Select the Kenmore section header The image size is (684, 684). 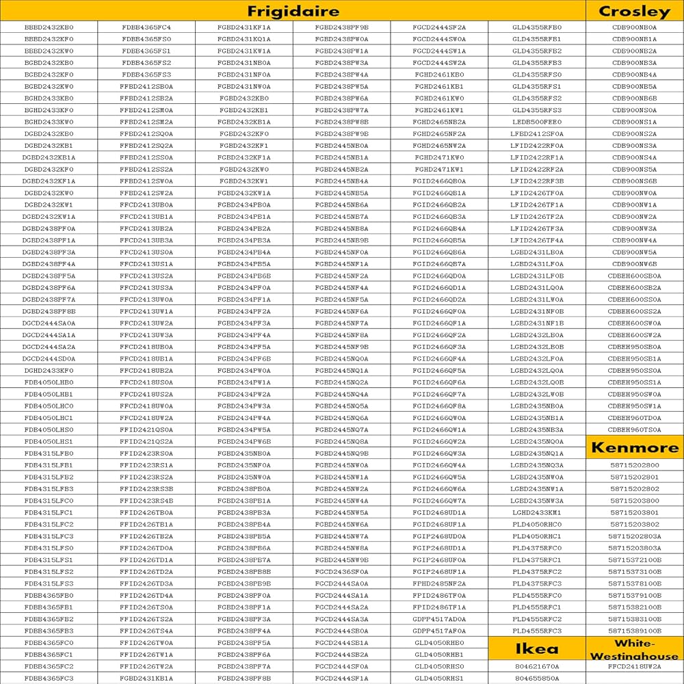(x=634, y=448)
